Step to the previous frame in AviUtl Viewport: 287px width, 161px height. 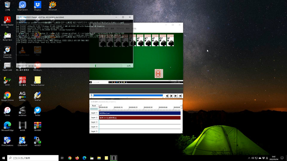tap(167, 96)
